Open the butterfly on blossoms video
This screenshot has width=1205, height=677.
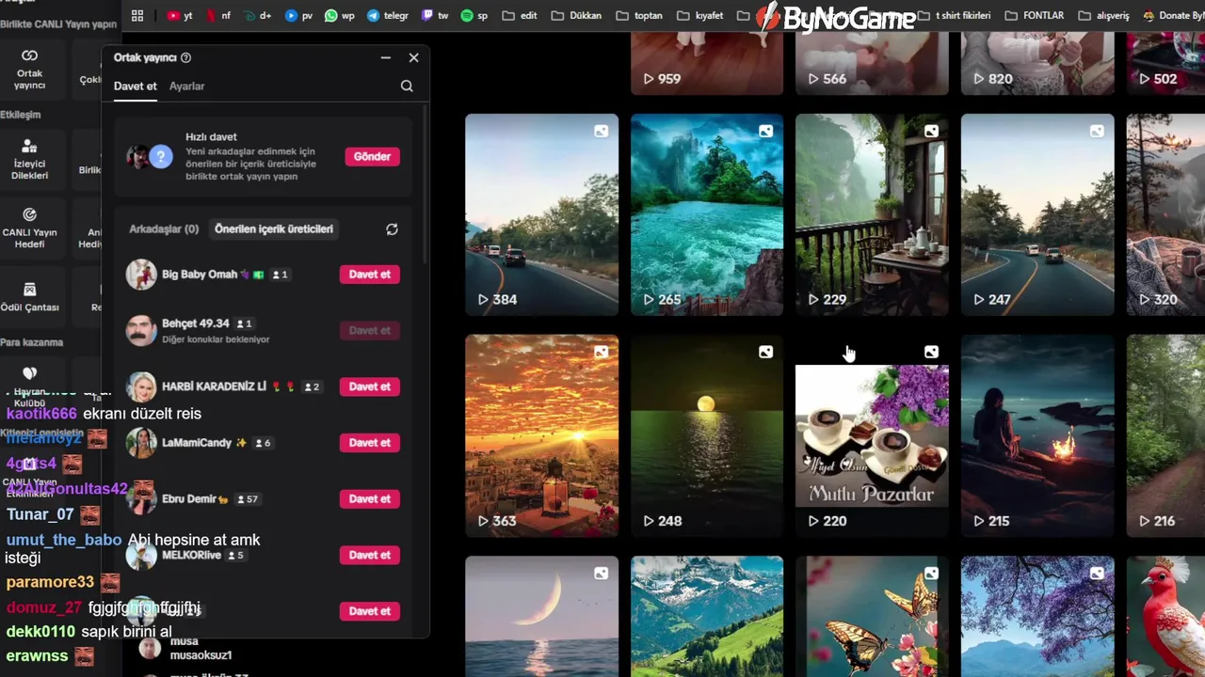coord(872,616)
